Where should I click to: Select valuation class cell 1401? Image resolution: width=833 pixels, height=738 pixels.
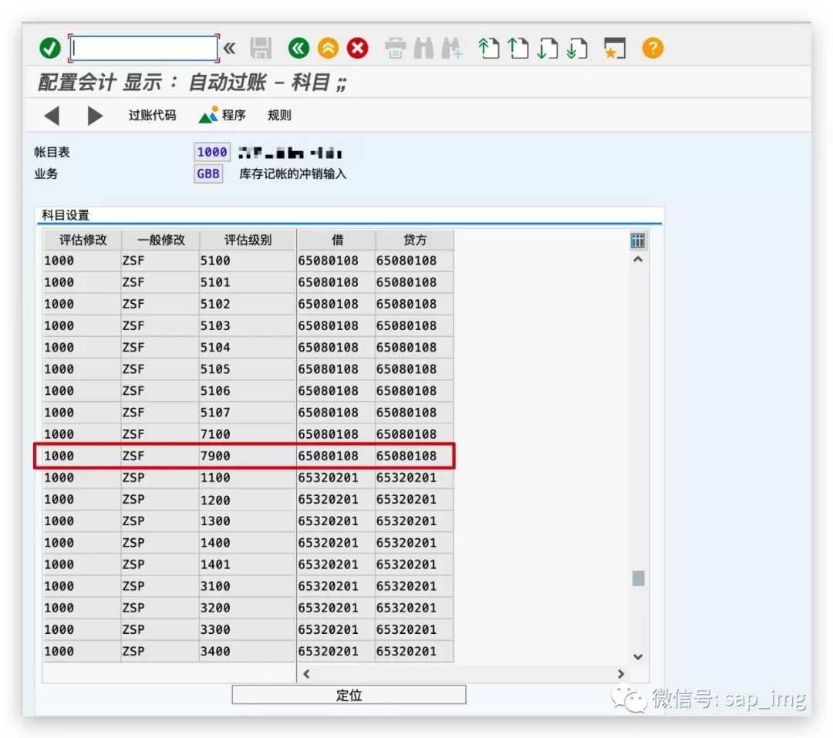pos(247,564)
